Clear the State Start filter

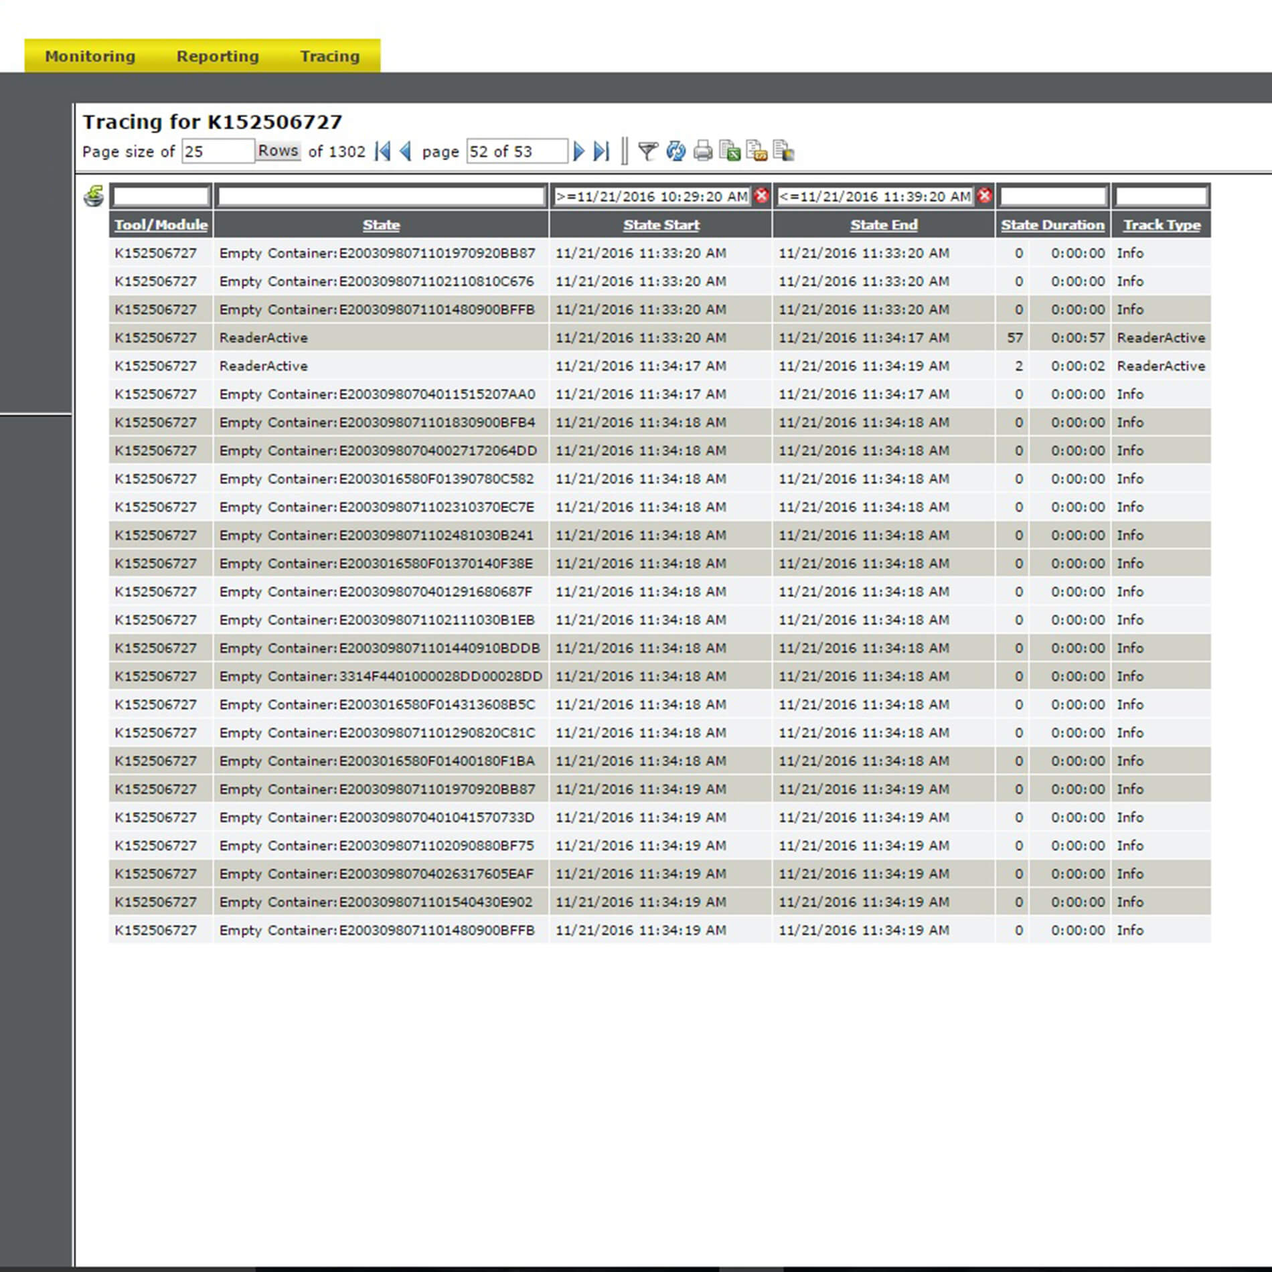[761, 195]
